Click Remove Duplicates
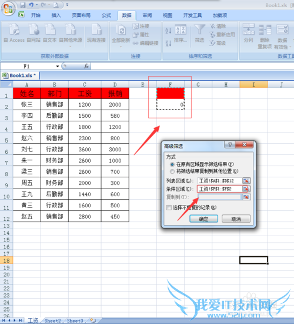The height and width of the screenshot is (324, 294). coord(265,36)
